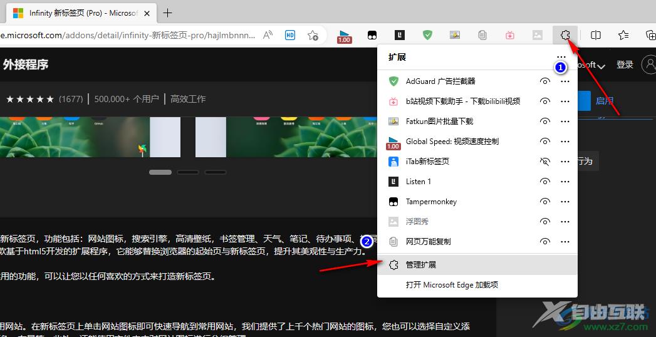656x337 pixels.
Task: Click the 高效工作 category link
Action: pyautogui.click(x=188, y=99)
